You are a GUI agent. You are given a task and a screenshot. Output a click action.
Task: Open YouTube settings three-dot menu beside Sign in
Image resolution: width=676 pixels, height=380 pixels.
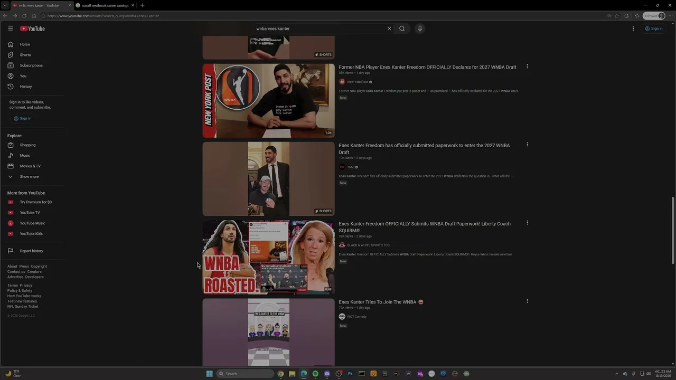pos(634,28)
